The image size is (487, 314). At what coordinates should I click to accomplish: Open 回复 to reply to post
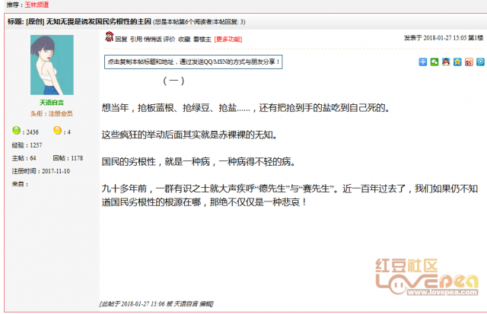[121, 40]
